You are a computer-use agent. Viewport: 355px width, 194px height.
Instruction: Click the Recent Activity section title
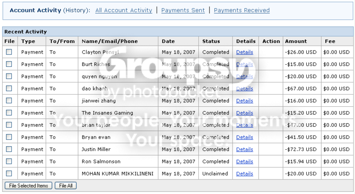click(26, 31)
